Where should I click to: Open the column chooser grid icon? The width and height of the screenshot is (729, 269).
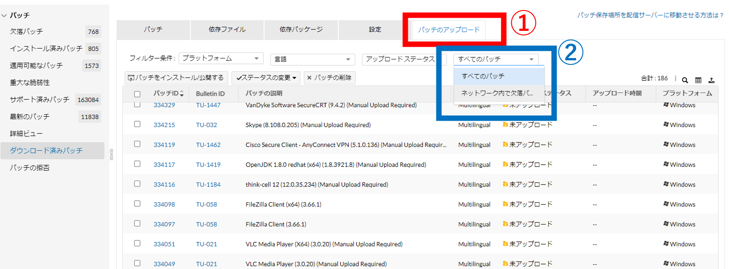698,80
